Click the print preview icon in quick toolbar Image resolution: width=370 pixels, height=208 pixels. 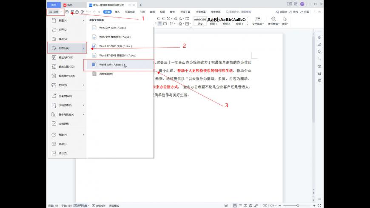coord(82,12)
